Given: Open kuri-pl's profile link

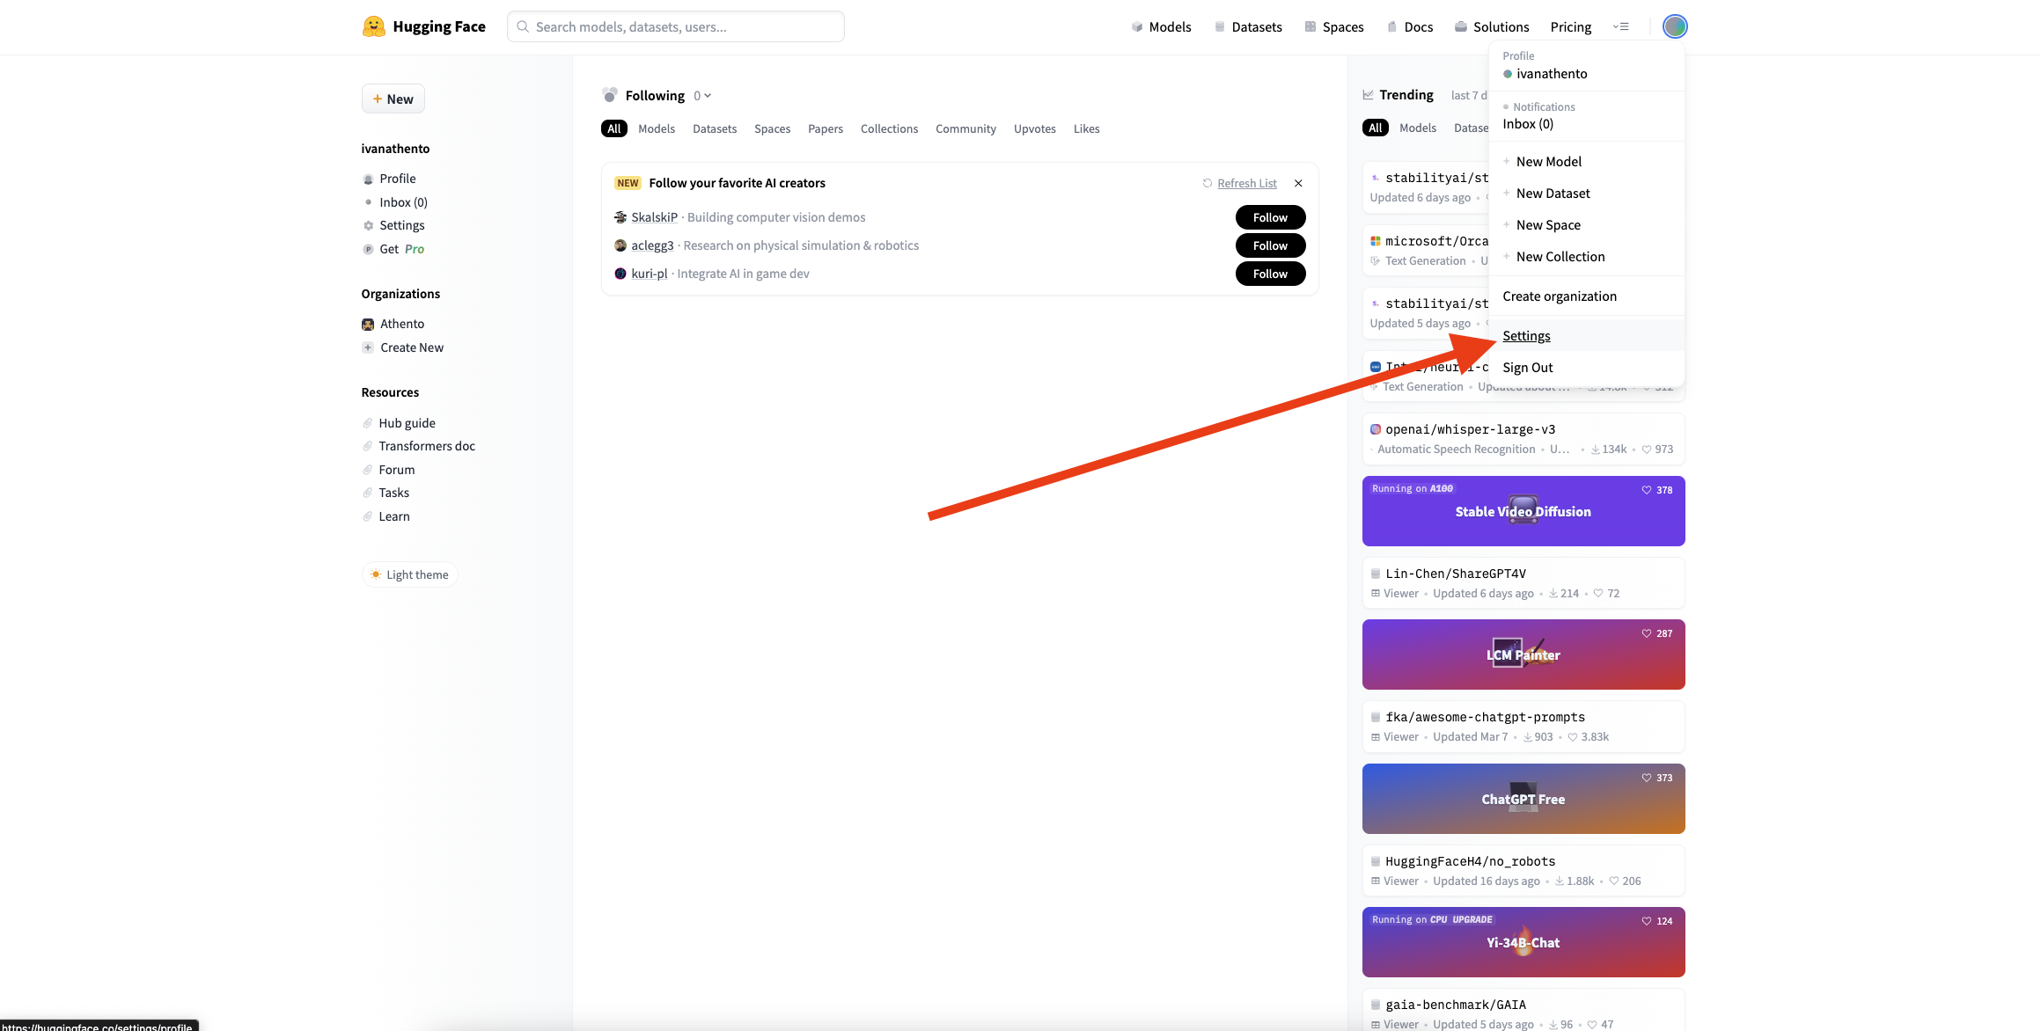Looking at the screenshot, I should click(x=650, y=274).
